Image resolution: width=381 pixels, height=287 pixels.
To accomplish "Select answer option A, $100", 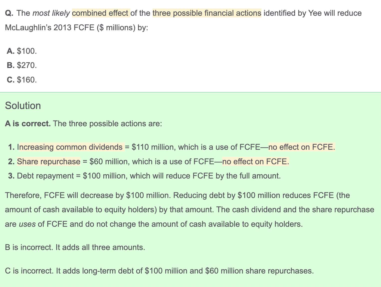I will tap(22, 51).
